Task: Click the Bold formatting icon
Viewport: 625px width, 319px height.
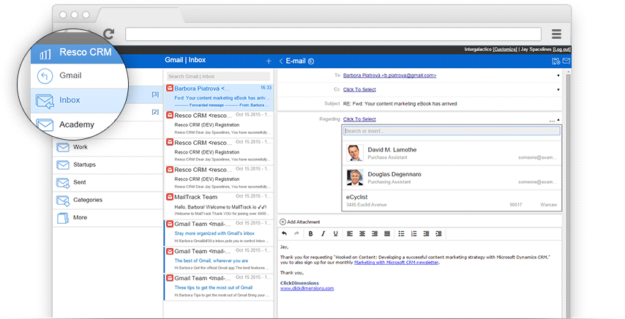Action: point(310,233)
